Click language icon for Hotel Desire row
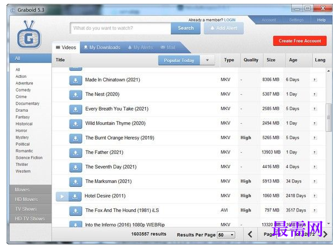The width and height of the screenshot is (333, 246). point(315,196)
